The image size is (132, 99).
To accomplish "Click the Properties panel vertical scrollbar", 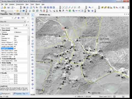I will click(x=29, y=40).
